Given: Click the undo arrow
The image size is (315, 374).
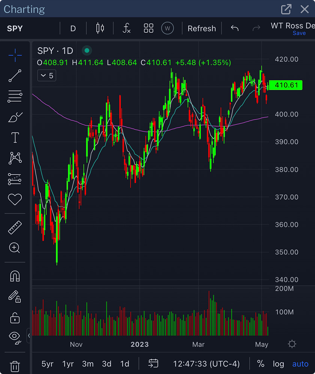Looking at the screenshot, I should [x=235, y=28].
